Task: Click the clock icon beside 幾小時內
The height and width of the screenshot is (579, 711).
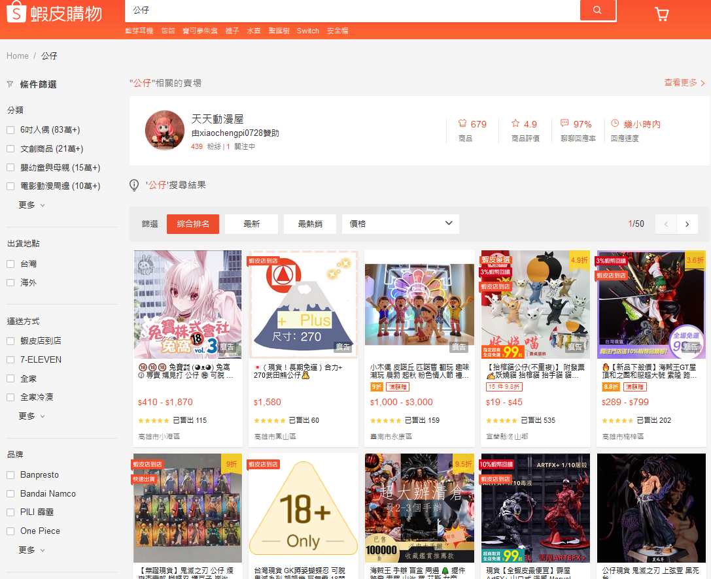Action: coord(615,124)
